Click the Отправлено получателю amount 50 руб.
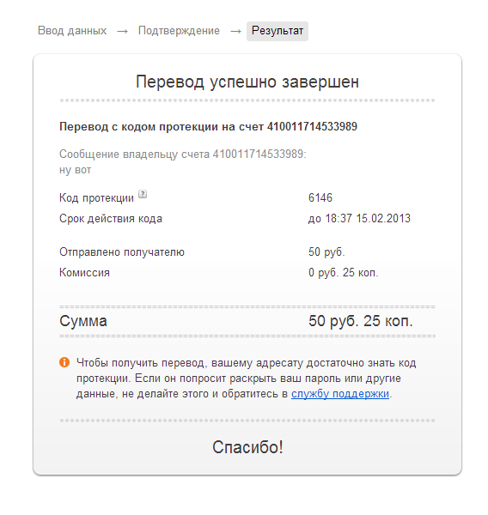The image size is (488, 515). pos(326,251)
